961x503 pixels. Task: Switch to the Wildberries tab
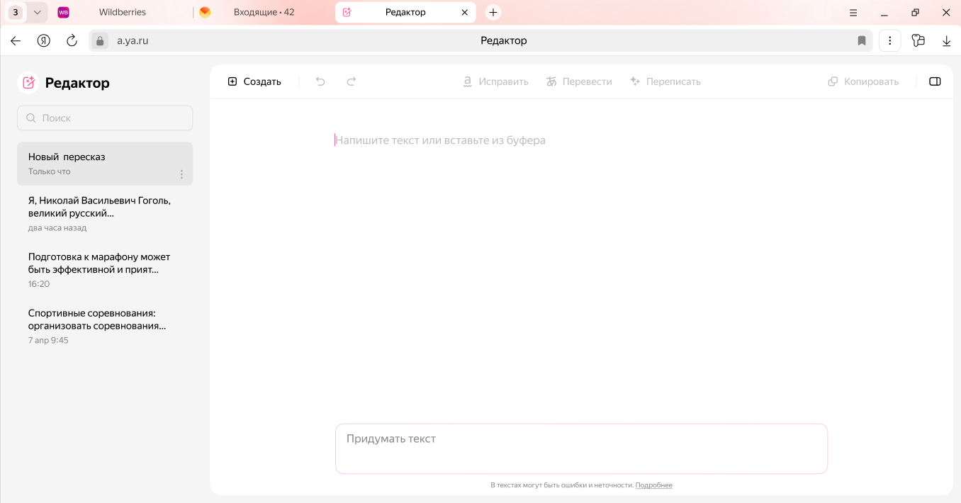(122, 12)
